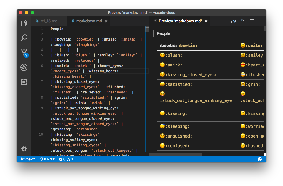Open the Search view

(24, 38)
